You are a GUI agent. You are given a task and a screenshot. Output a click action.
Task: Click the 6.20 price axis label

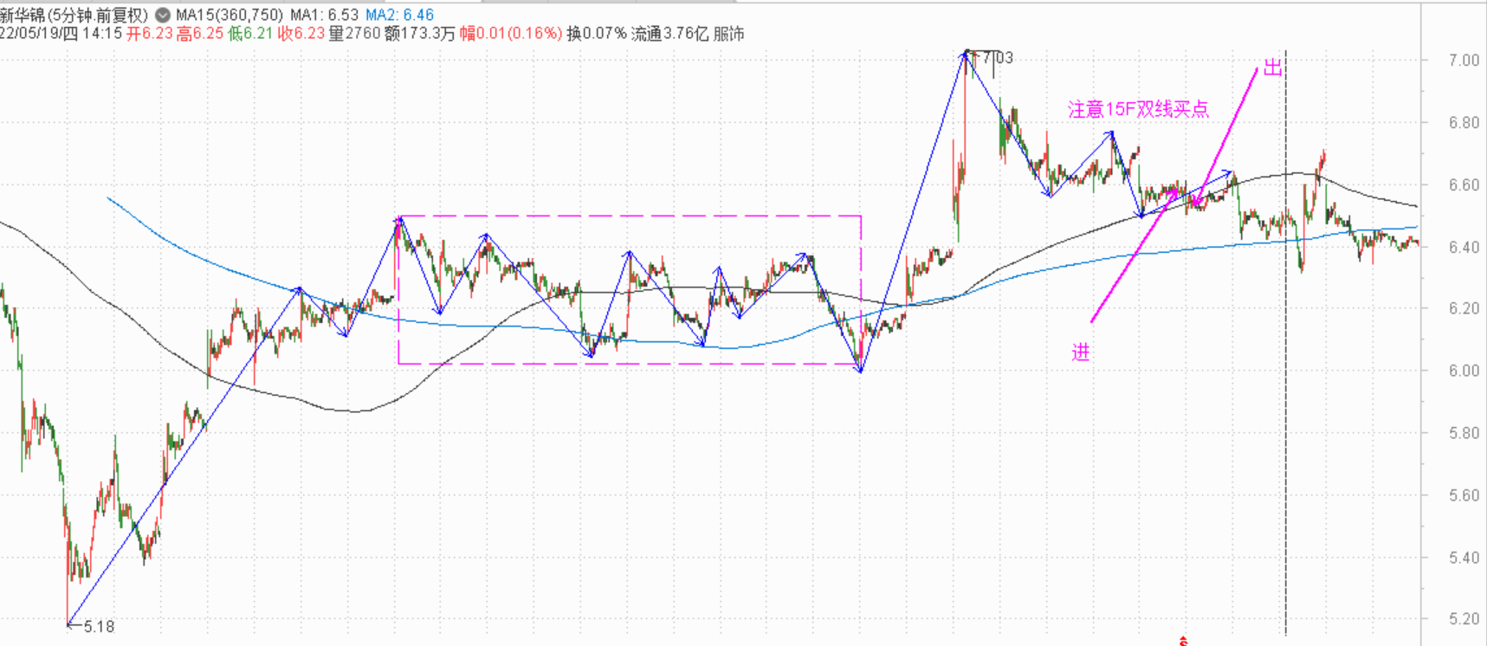coord(1464,308)
